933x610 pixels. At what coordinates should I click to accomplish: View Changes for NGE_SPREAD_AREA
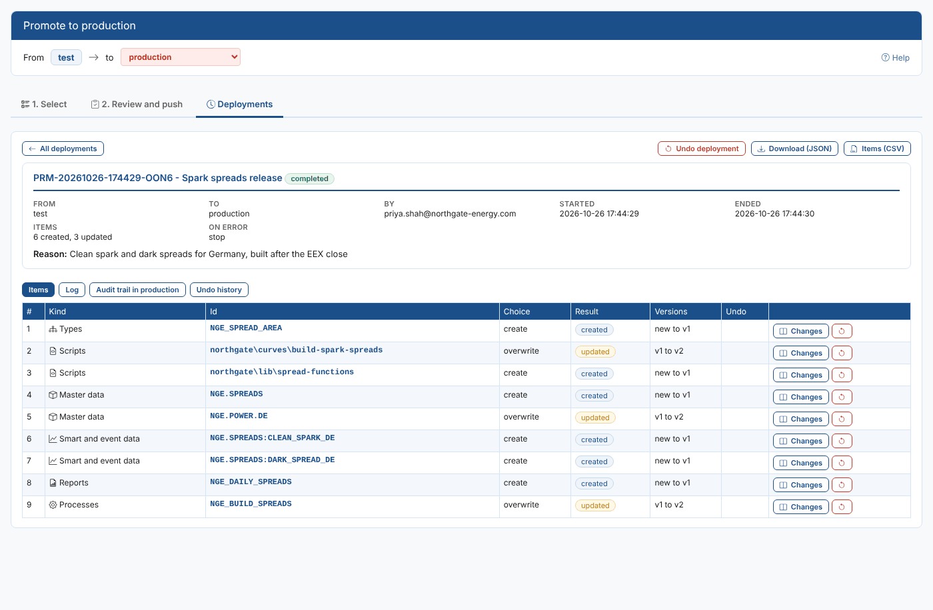(x=801, y=331)
